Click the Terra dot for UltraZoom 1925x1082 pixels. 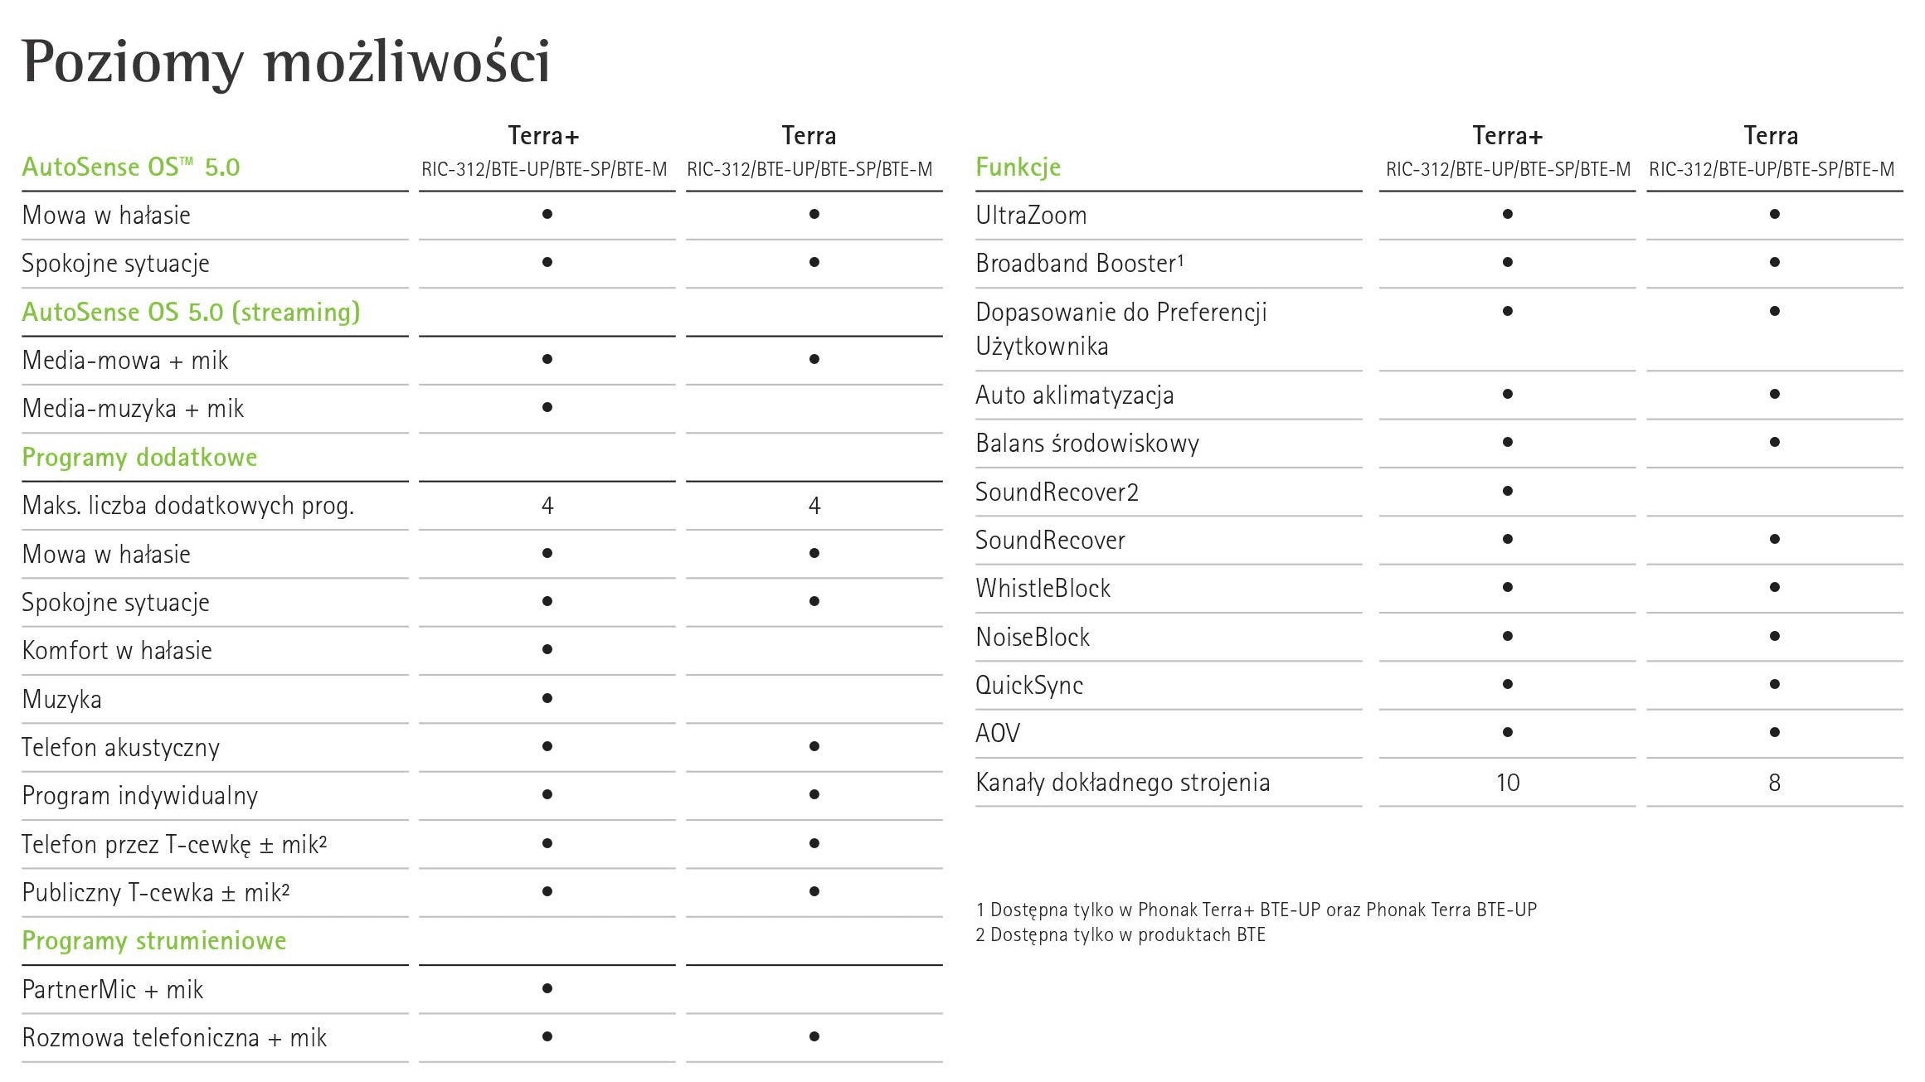click(x=1775, y=214)
